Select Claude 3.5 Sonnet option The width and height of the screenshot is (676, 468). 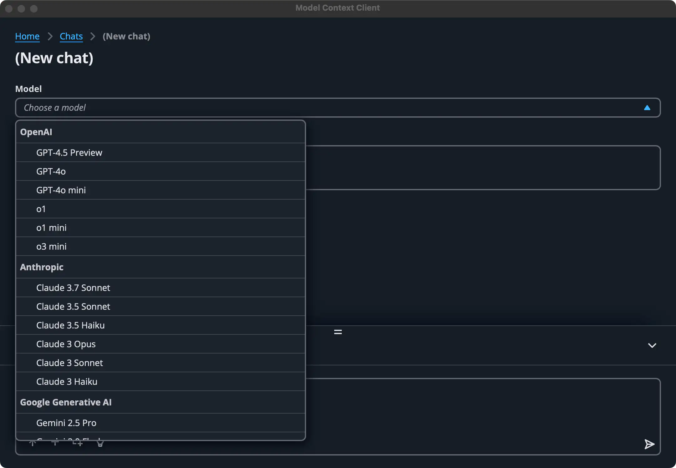tap(73, 307)
